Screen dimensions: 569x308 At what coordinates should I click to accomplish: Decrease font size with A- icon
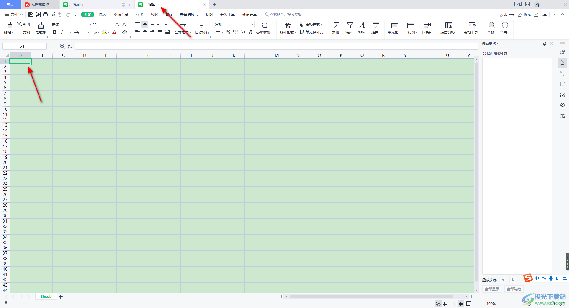tap(125, 24)
